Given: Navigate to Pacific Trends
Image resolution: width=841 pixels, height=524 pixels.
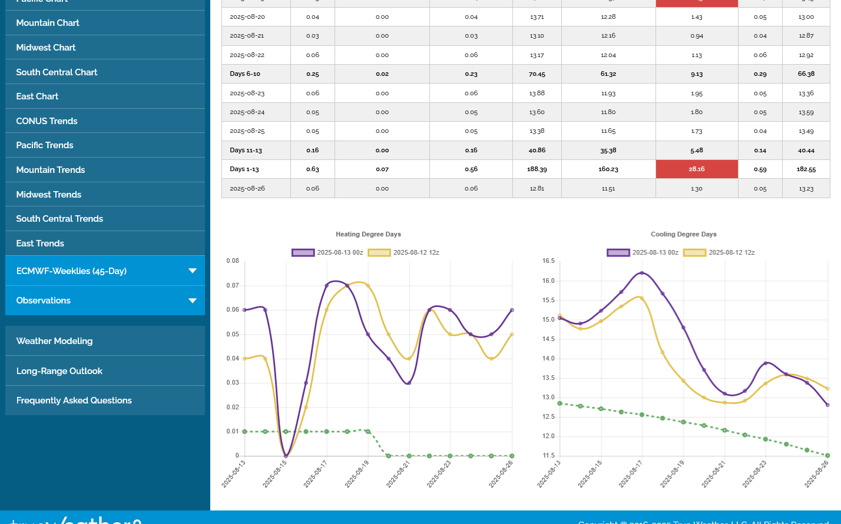Looking at the screenshot, I should pos(45,145).
